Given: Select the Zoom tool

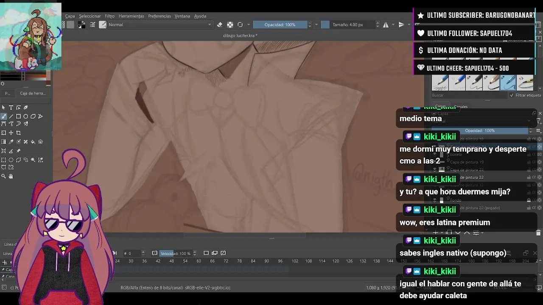Looking at the screenshot, I should (4, 176).
